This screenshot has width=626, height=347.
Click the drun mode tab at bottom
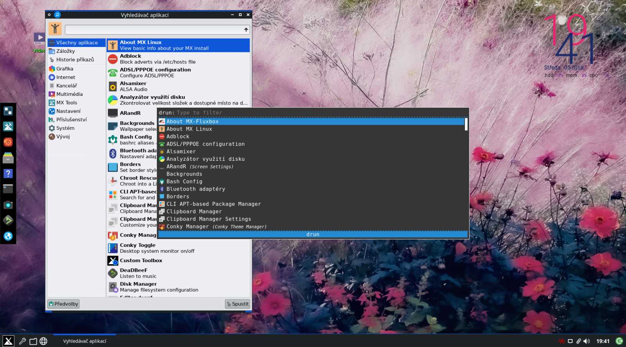[313, 234]
